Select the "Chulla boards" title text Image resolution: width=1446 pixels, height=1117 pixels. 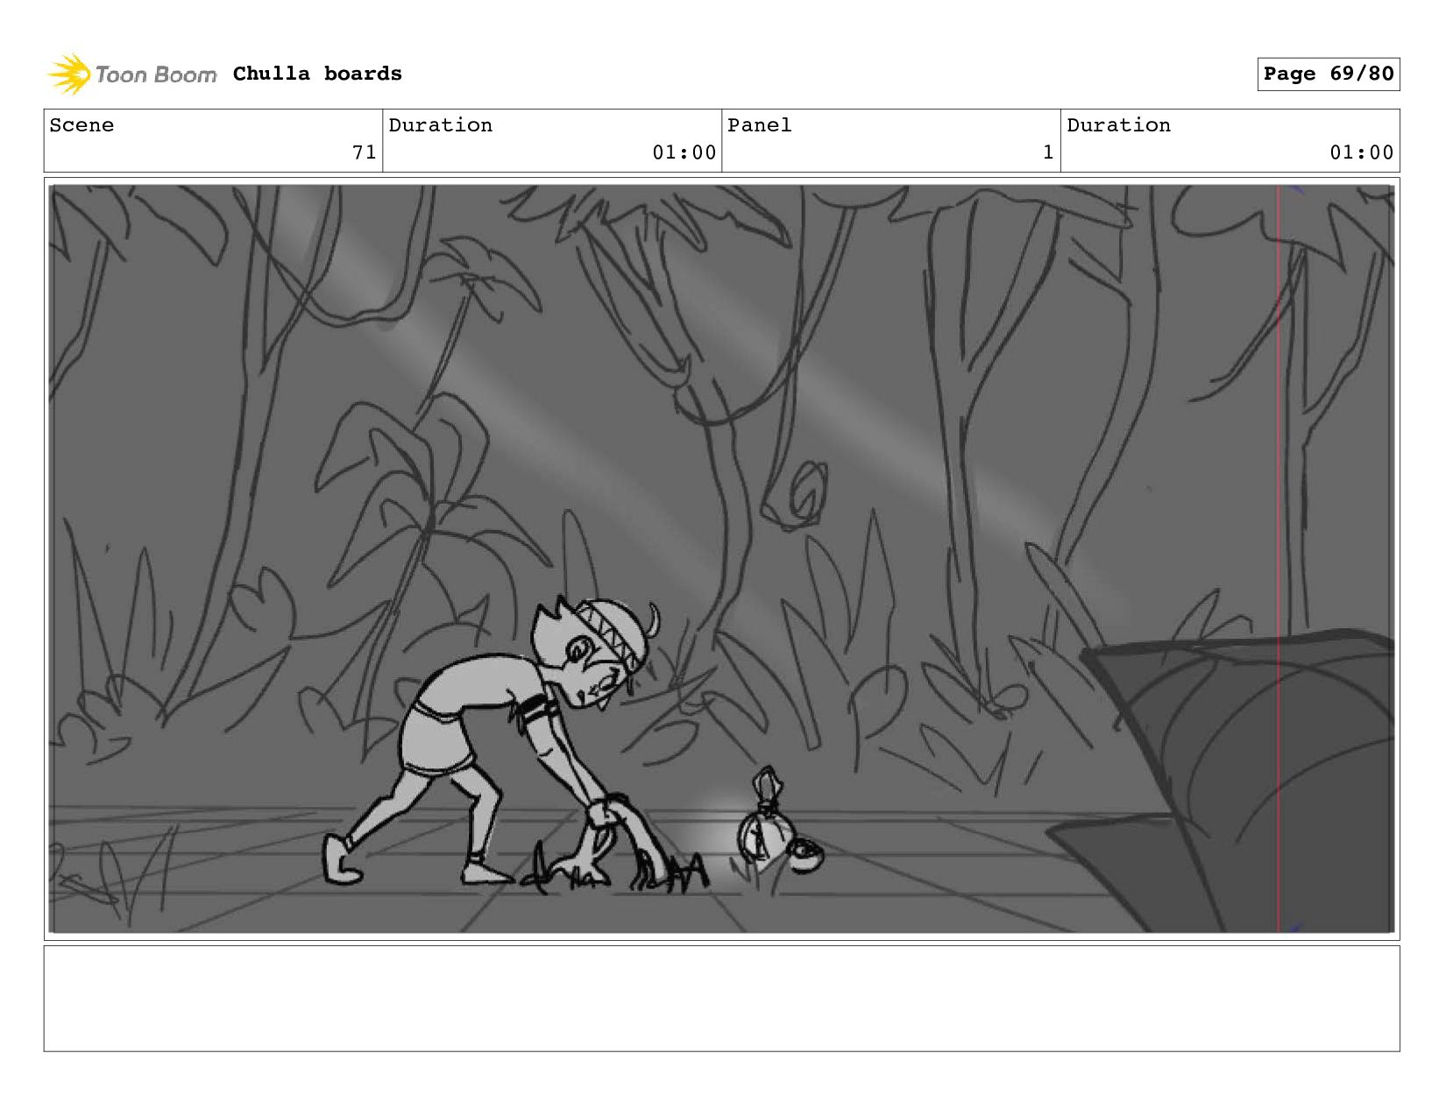click(317, 74)
